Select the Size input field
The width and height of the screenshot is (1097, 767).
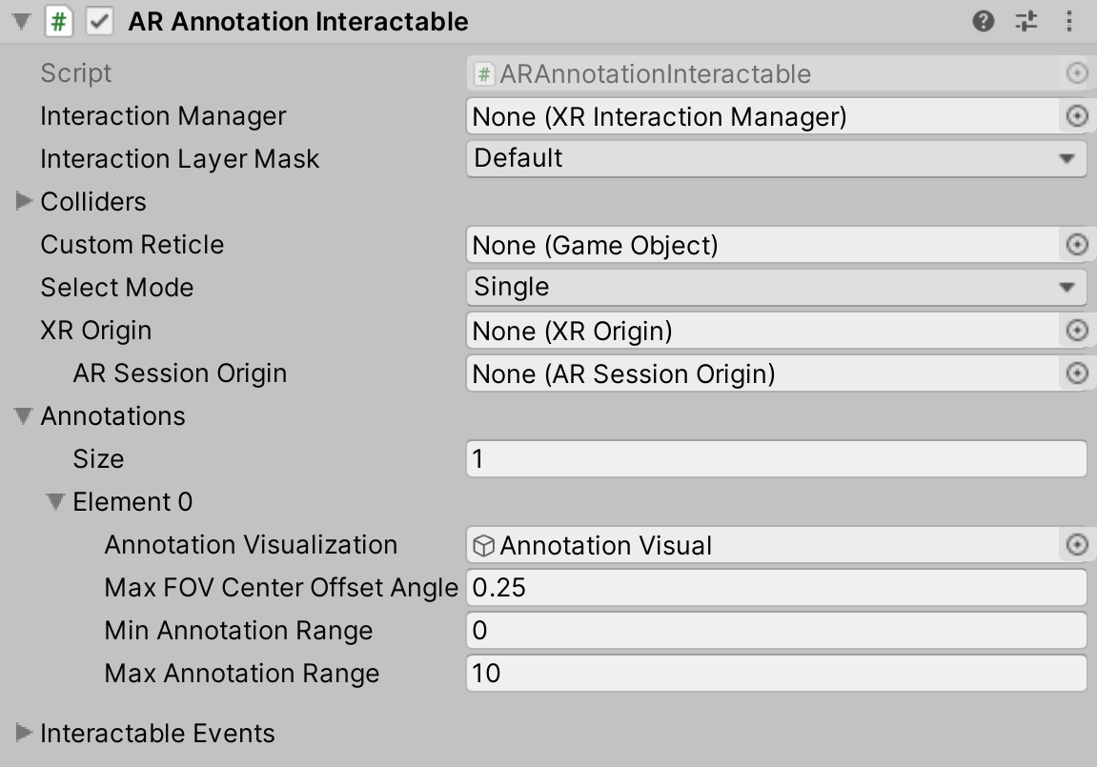coord(777,458)
